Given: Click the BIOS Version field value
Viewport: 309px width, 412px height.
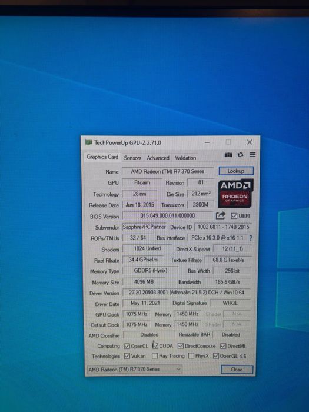Looking at the screenshot, I should (x=168, y=215).
